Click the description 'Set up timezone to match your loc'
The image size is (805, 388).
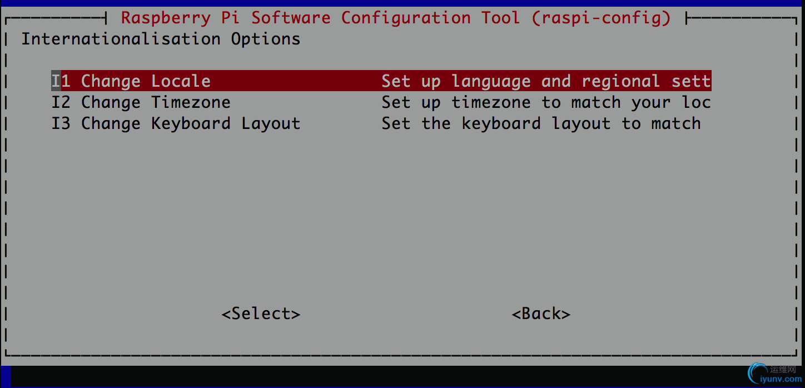pos(546,102)
